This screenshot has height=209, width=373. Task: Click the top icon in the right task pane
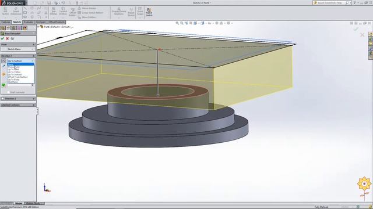click(x=371, y=34)
